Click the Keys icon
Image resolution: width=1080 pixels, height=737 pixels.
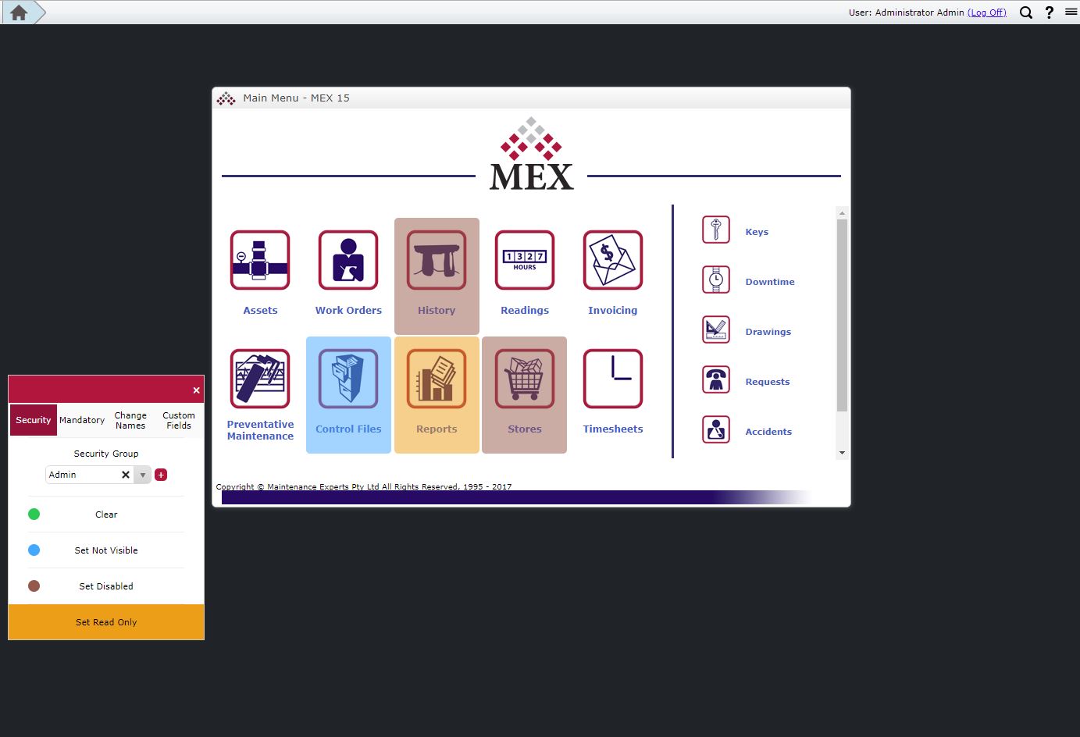click(716, 230)
